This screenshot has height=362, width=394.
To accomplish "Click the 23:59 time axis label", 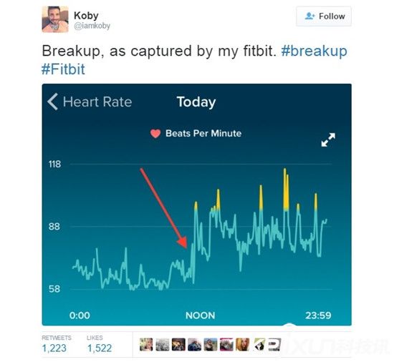I will [x=318, y=315].
